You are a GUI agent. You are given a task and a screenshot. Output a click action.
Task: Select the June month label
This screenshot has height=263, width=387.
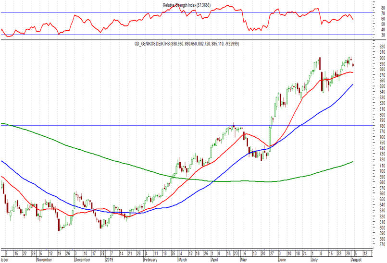click(282, 260)
